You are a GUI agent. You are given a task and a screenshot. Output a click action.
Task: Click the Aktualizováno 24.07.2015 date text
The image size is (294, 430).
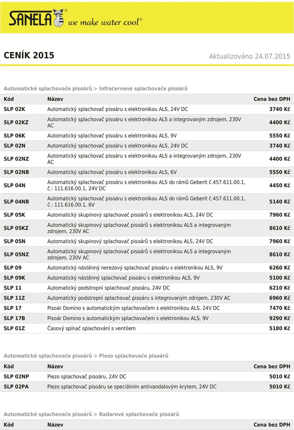(249, 56)
